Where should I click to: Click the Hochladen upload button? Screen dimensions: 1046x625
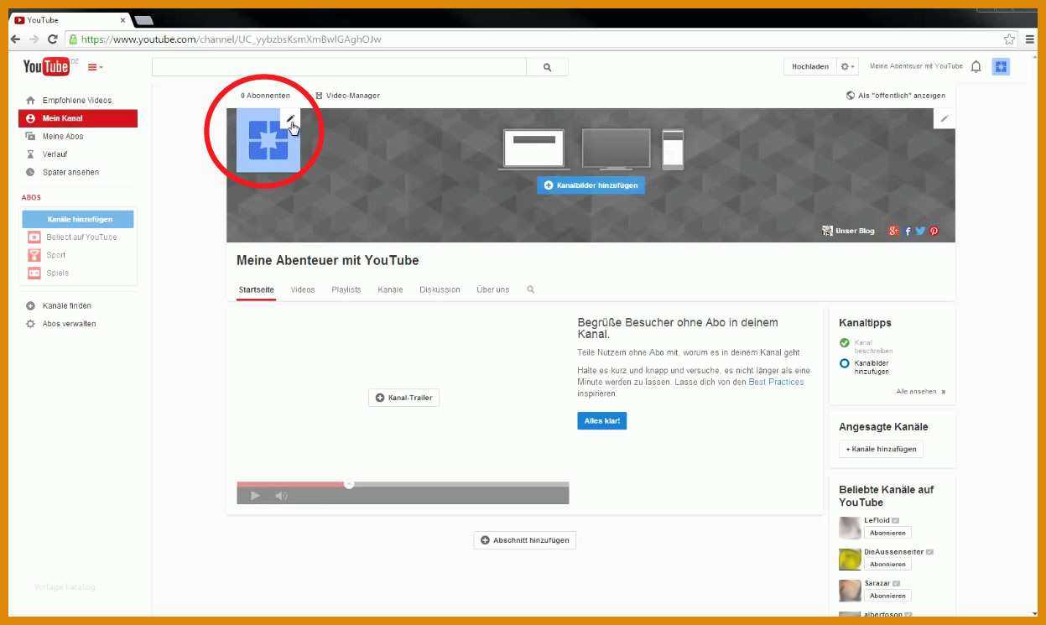pos(810,66)
